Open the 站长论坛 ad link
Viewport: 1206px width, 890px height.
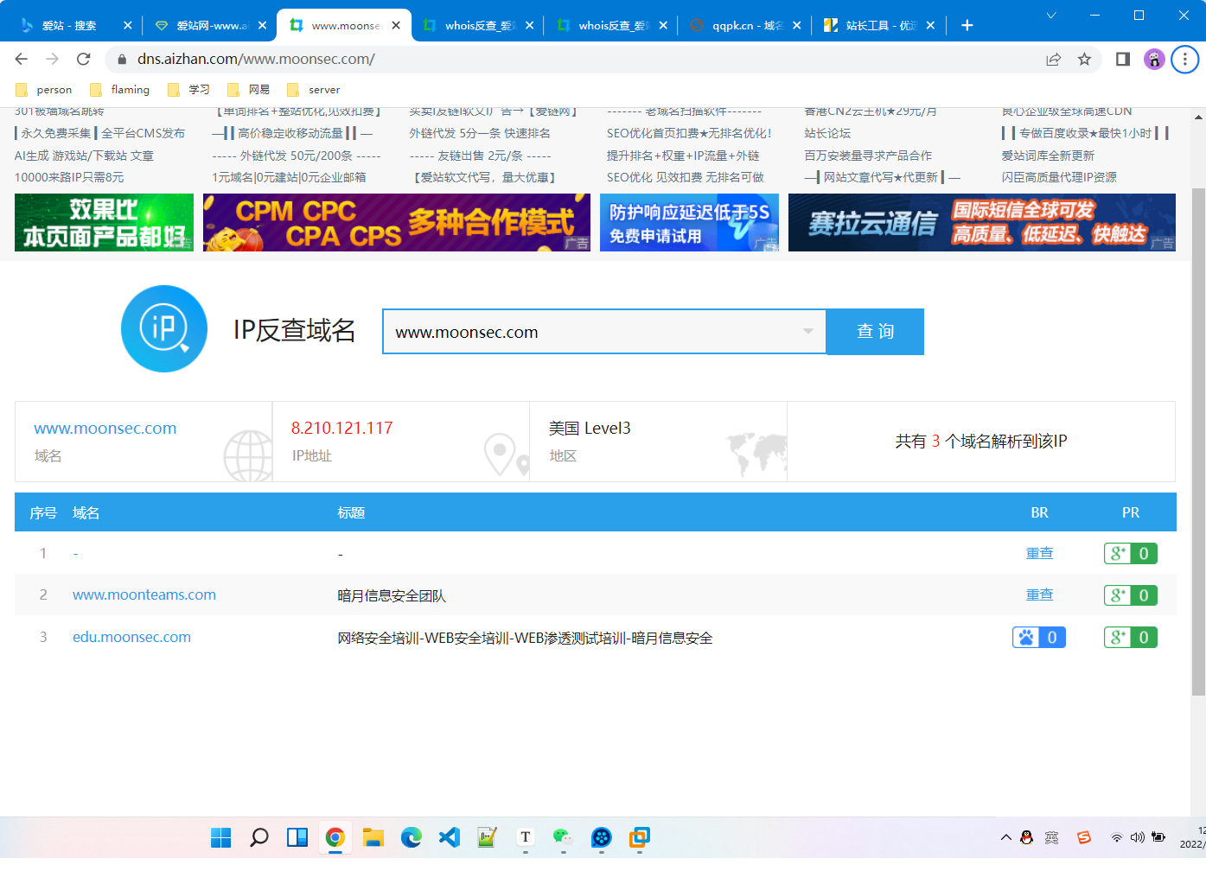(x=827, y=133)
